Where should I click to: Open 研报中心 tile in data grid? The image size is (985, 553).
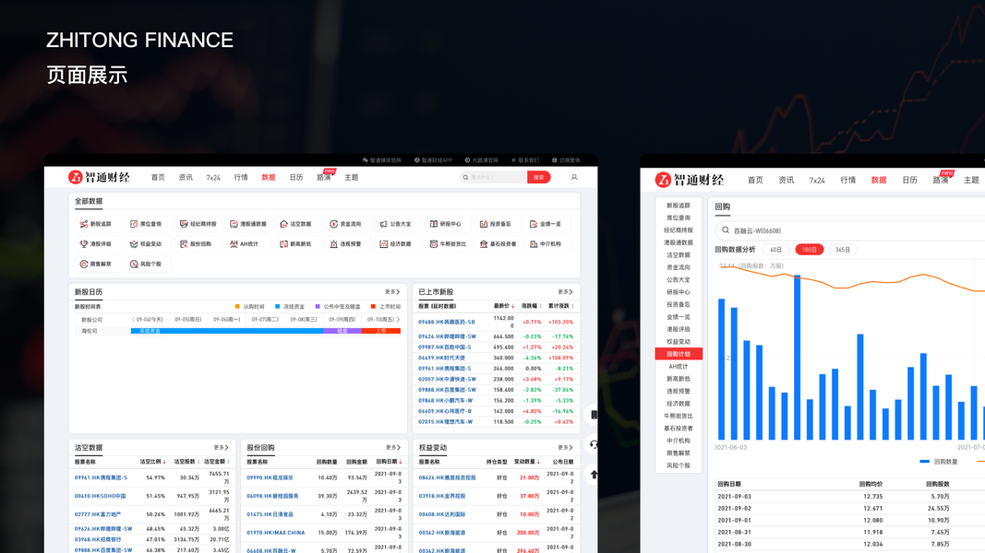pos(446,224)
